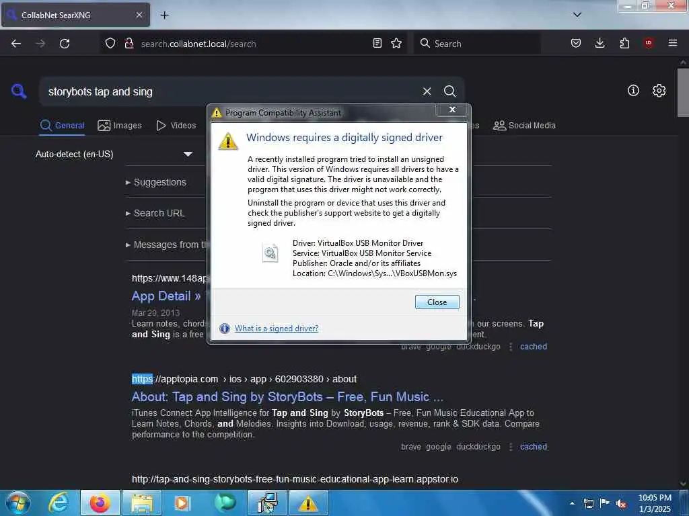Image resolution: width=689 pixels, height=516 pixels.
Task: Show hidden tray icons arrow
Action: point(572,503)
